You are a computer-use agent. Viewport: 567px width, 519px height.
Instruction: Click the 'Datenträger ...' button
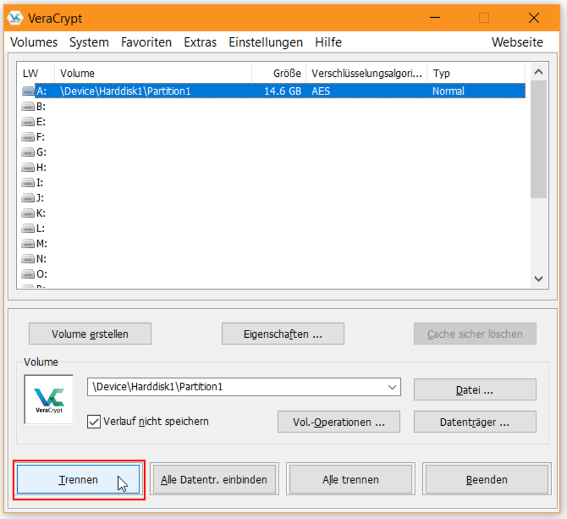click(x=475, y=422)
